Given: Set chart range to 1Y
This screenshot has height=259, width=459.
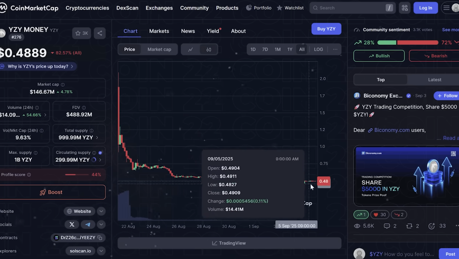Looking at the screenshot, I should [290, 49].
